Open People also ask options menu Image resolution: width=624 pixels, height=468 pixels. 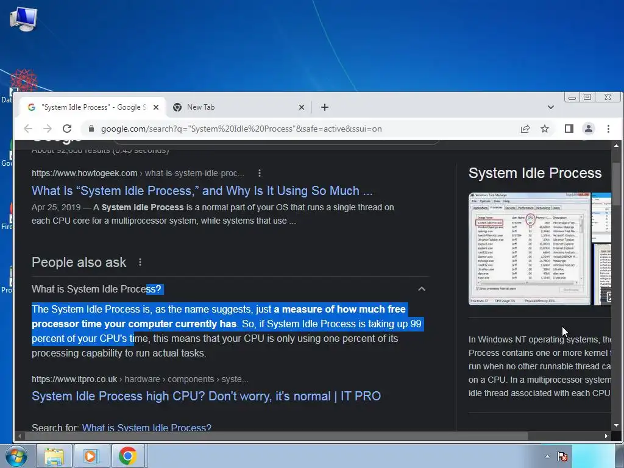coord(140,262)
